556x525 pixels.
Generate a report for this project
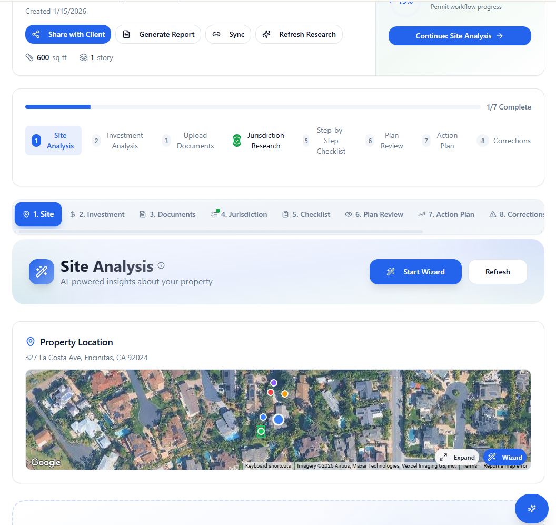pos(158,34)
